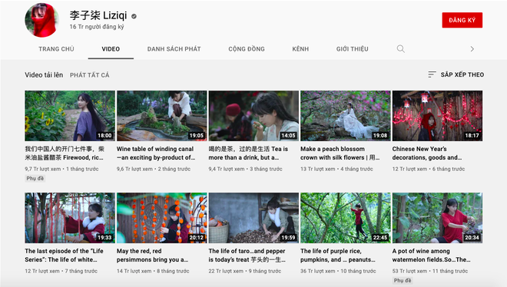This screenshot has width=507, height=287.
Task: Open the GIỚI THIỆU tab
Action: 352,49
